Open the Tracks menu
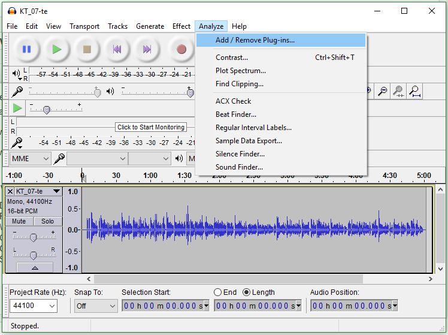Viewport: 448px width, 335px height. click(118, 26)
